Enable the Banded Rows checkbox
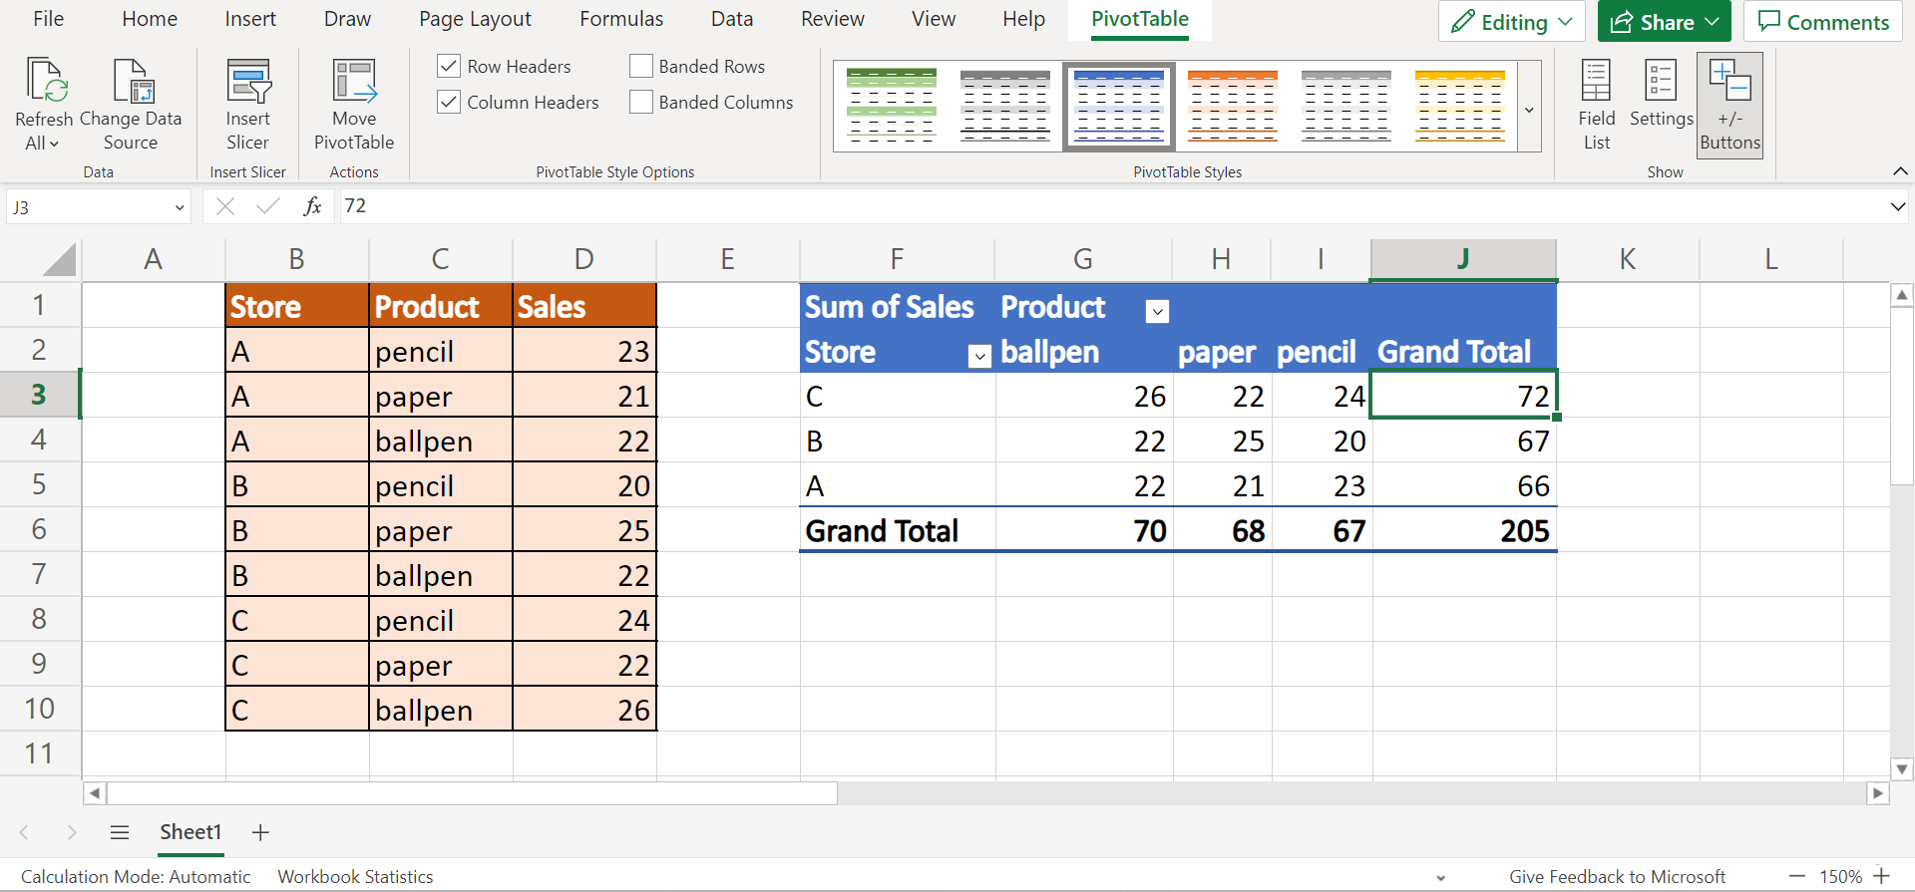The width and height of the screenshot is (1915, 892). pos(641,67)
